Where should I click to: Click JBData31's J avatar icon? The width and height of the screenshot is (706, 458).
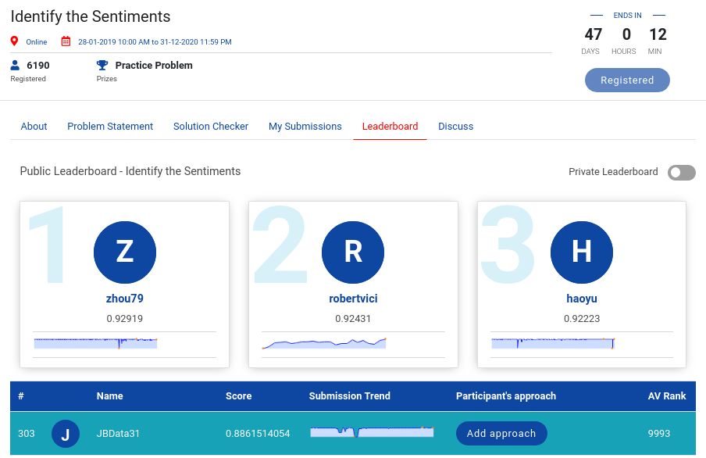[x=66, y=434]
